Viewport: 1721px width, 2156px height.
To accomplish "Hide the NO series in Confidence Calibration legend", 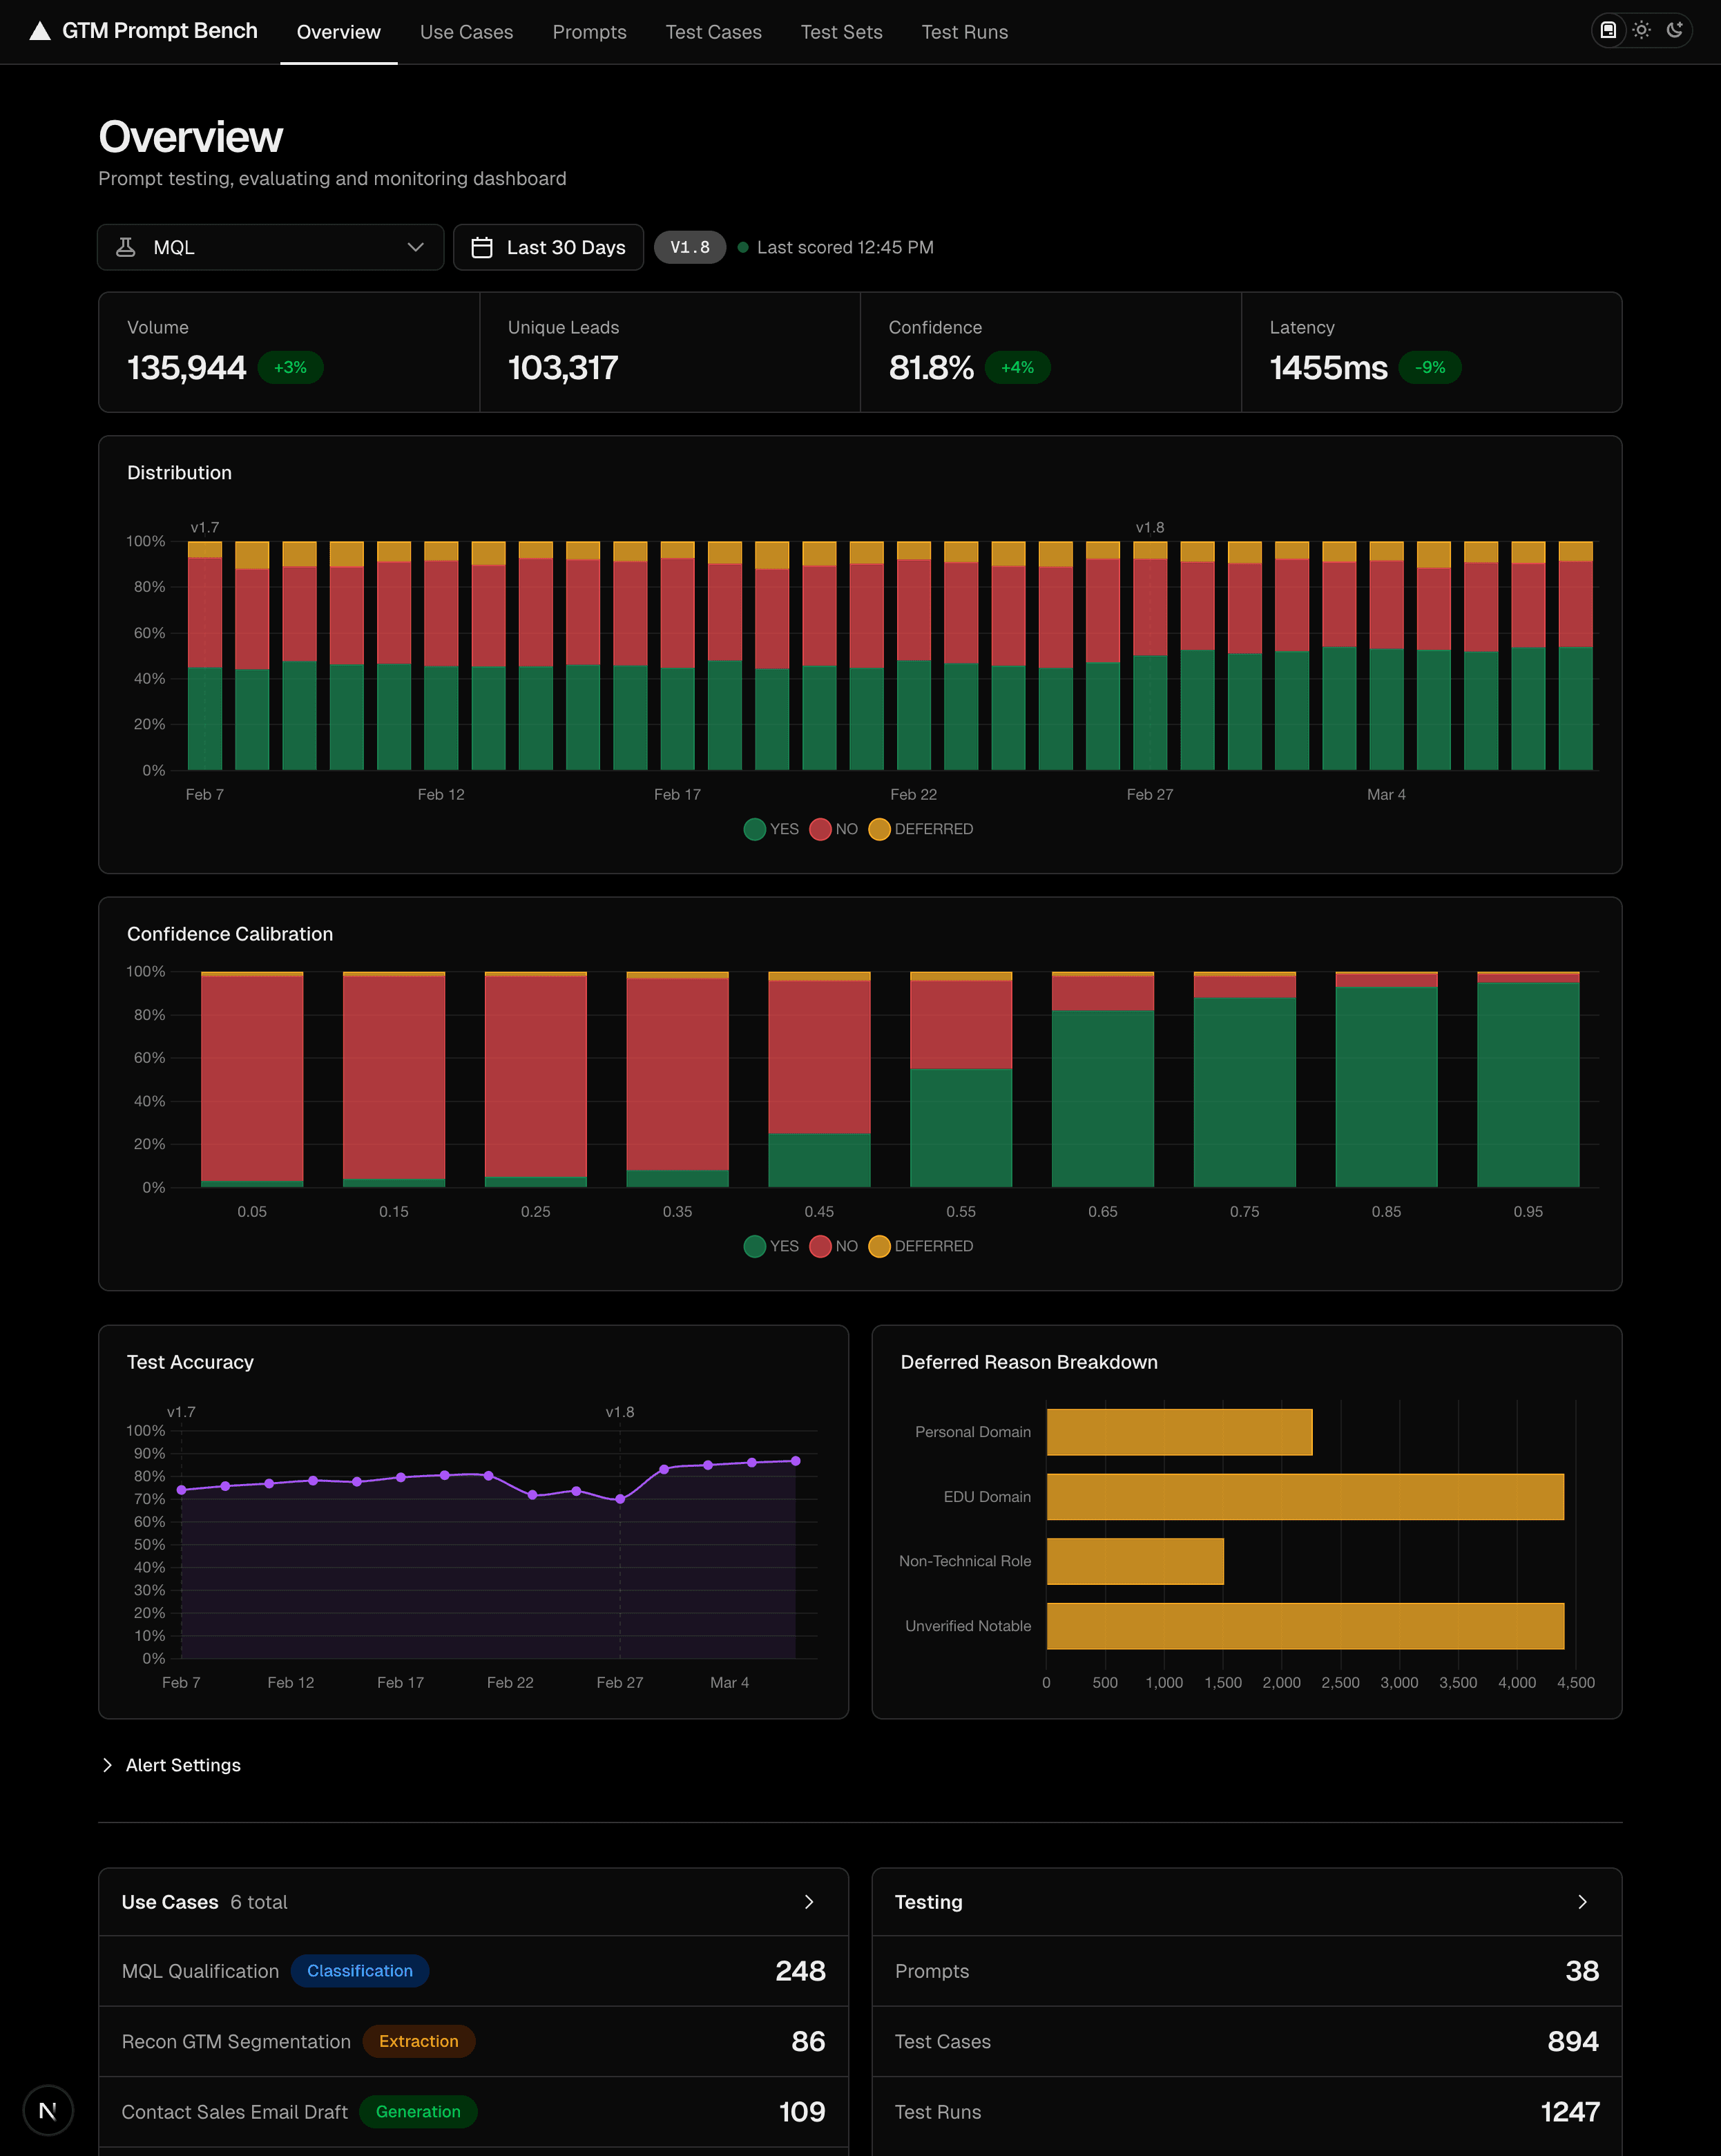I will tap(833, 1246).
